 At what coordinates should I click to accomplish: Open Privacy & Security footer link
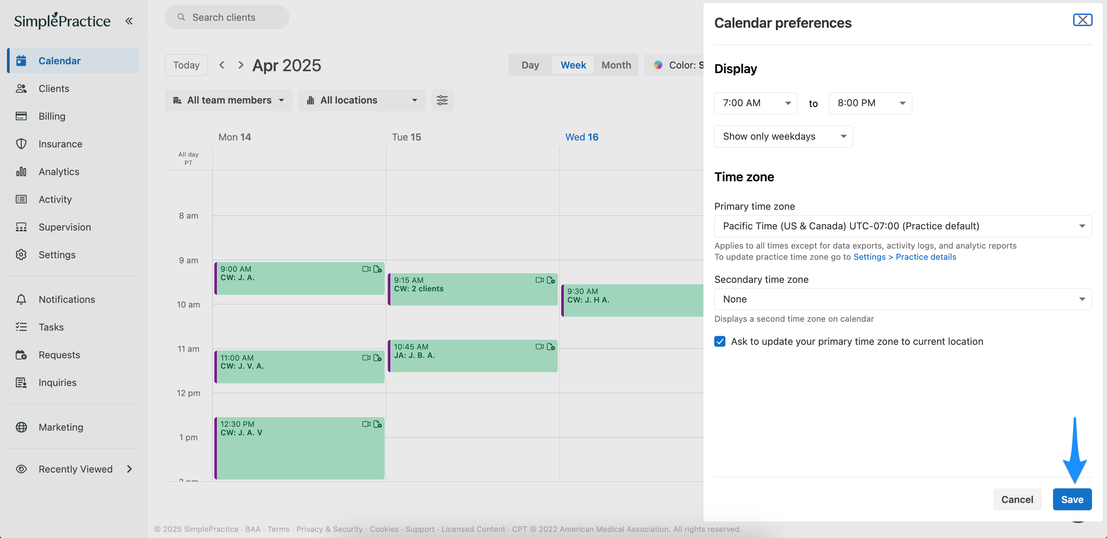[330, 529]
